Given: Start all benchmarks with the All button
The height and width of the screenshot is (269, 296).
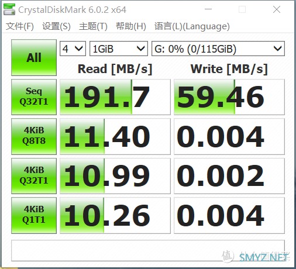Looking at the screenshot, I should click(x=34, y=58).
